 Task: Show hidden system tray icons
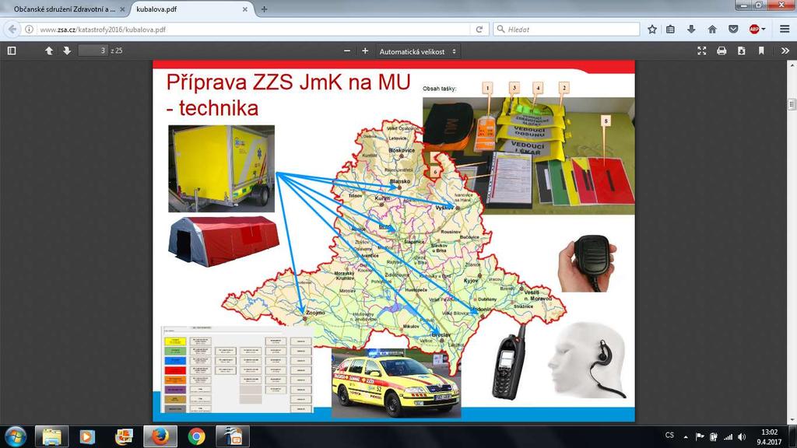pos(686,437)
